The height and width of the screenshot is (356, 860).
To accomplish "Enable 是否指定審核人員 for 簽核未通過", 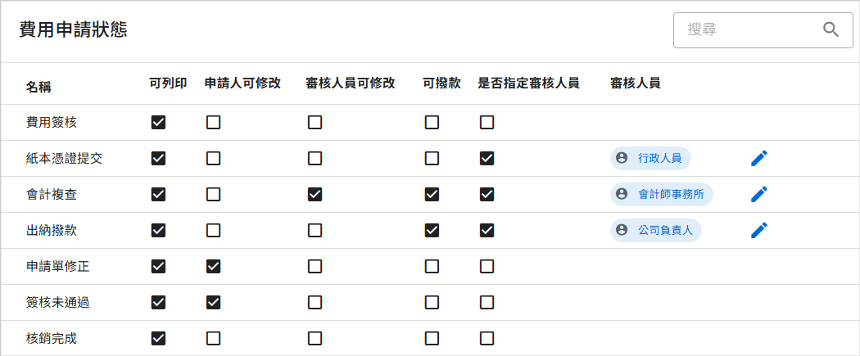I will tap(487, 302).
